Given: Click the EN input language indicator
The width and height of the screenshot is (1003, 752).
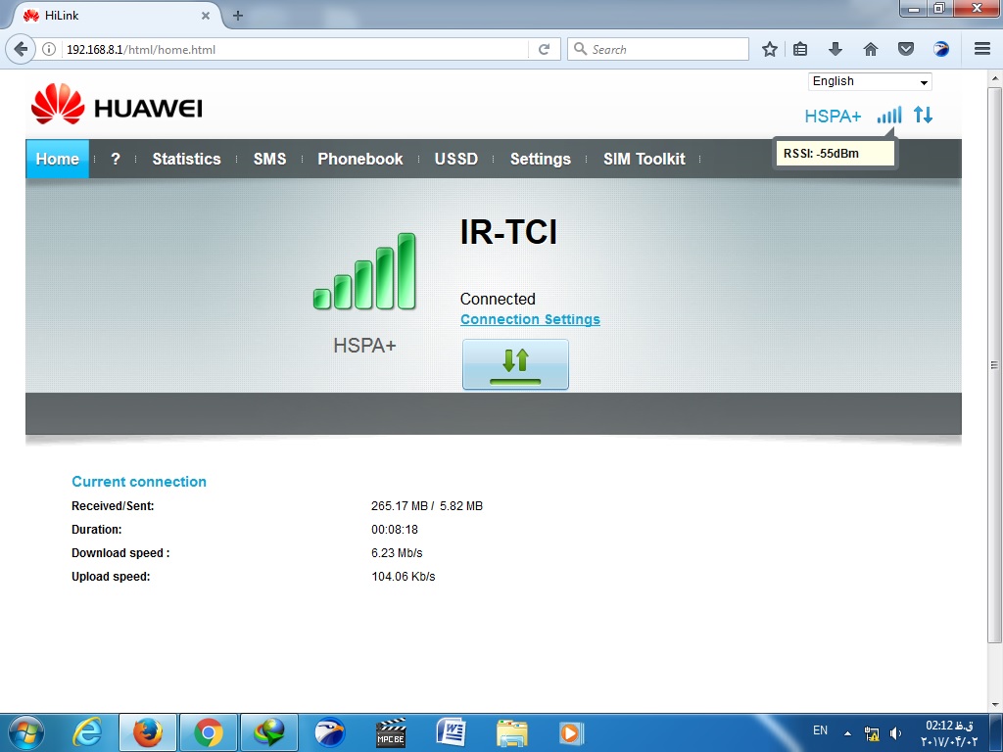Looking at the screenshot, I should click(820, 730).
